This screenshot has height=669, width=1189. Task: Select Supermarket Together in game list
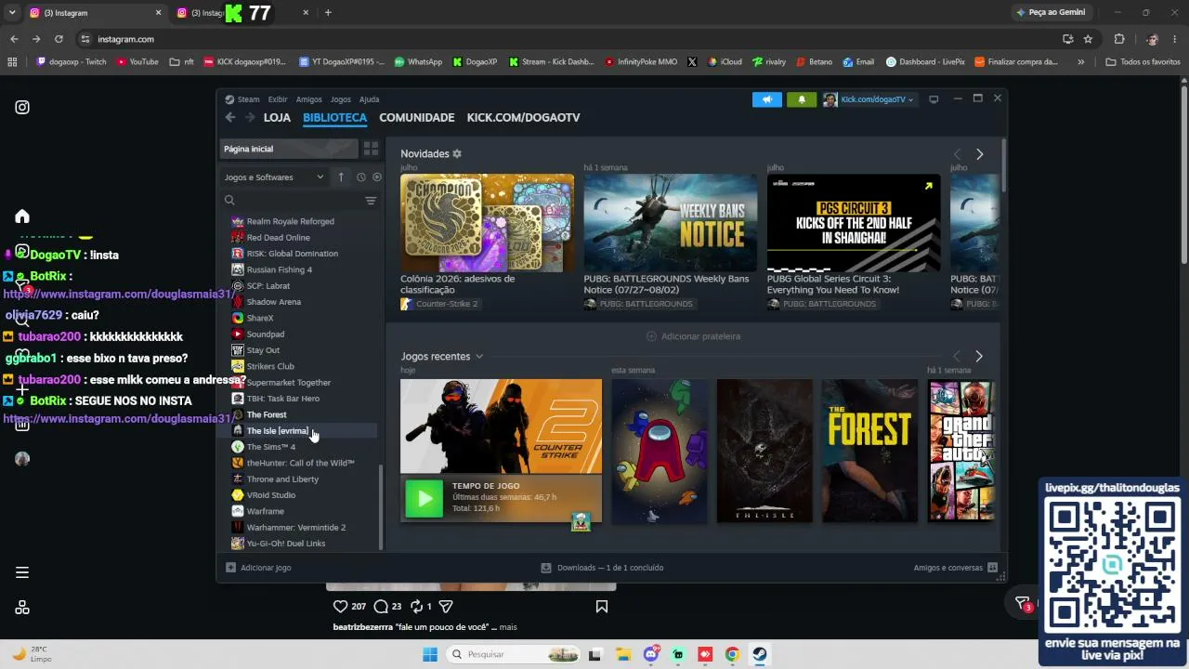288,383
